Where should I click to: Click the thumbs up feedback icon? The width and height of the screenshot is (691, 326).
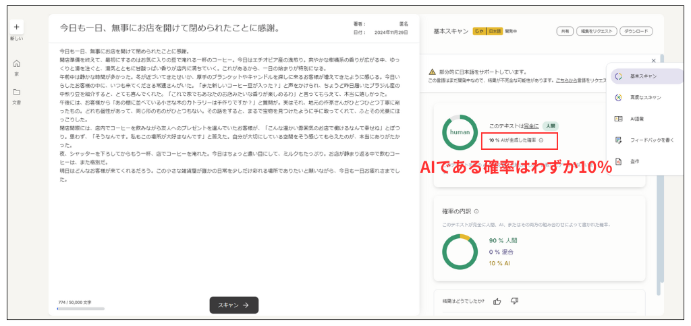click(497, 301)
